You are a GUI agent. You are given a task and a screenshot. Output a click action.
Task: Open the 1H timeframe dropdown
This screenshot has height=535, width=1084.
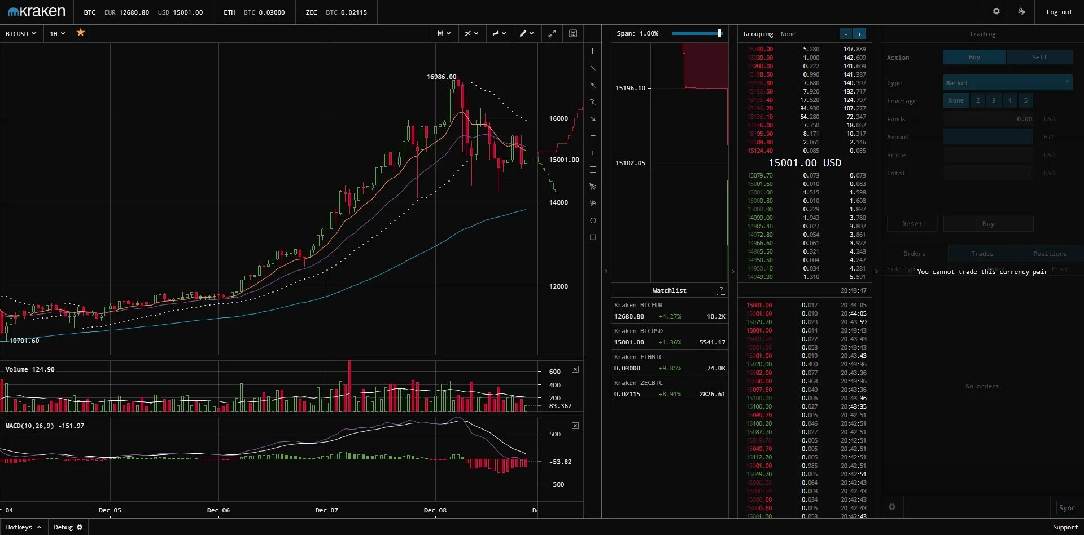[x=58, y=34]
